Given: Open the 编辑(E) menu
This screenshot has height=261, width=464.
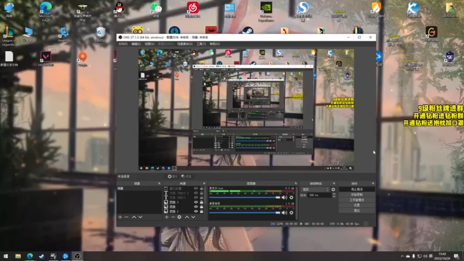Looking at the screenshot, I should pos(136,44).
